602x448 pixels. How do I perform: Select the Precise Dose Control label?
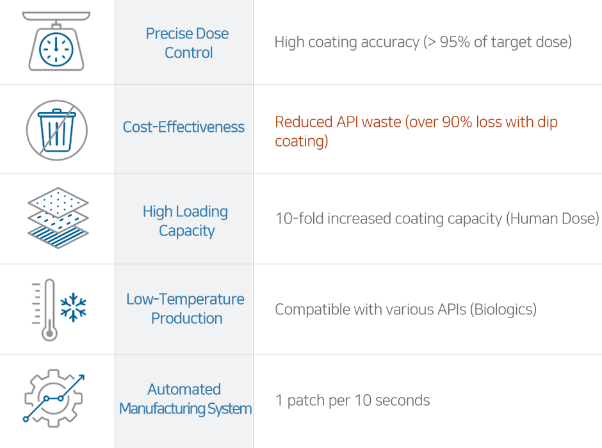tap(187, 43)
